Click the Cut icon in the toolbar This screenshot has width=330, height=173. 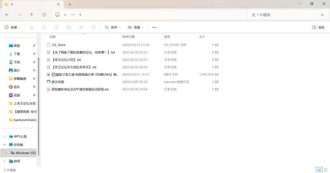[x=31, y=27]
